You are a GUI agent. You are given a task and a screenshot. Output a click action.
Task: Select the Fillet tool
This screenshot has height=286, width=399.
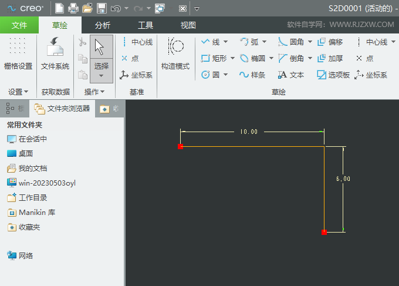tap(292, 42)
